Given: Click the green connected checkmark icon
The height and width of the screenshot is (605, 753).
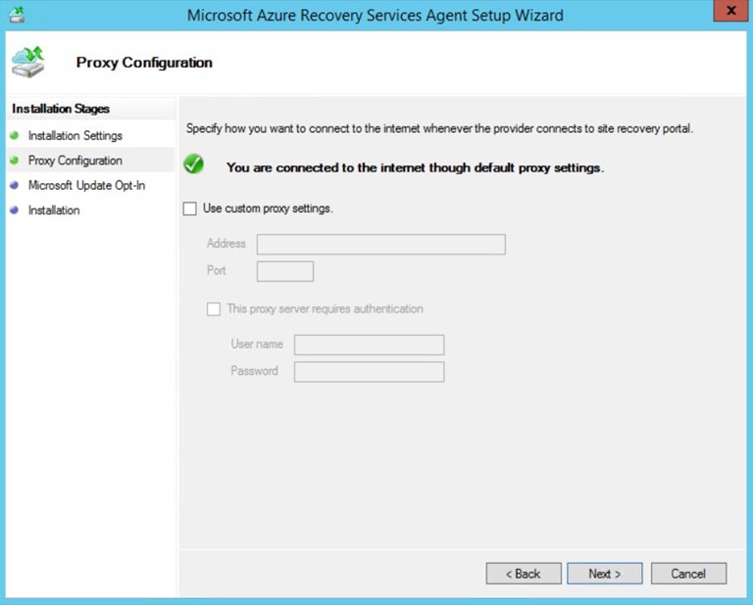Looking at the screenshot, I should click(x=194, y=165).
